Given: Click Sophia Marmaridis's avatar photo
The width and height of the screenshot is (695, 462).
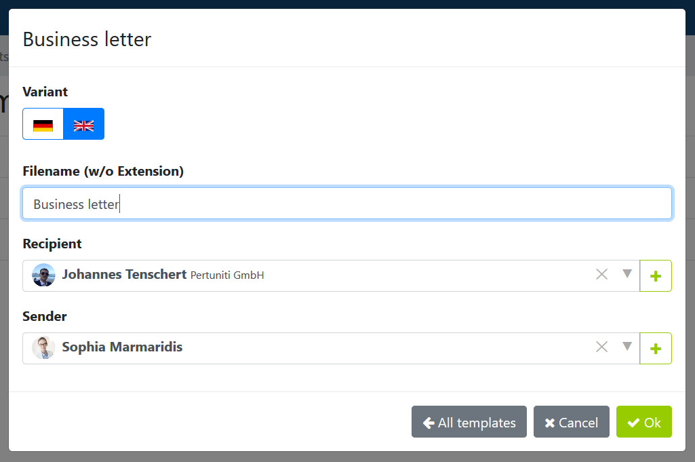Looking at the screenshot, I should point(43,347).
